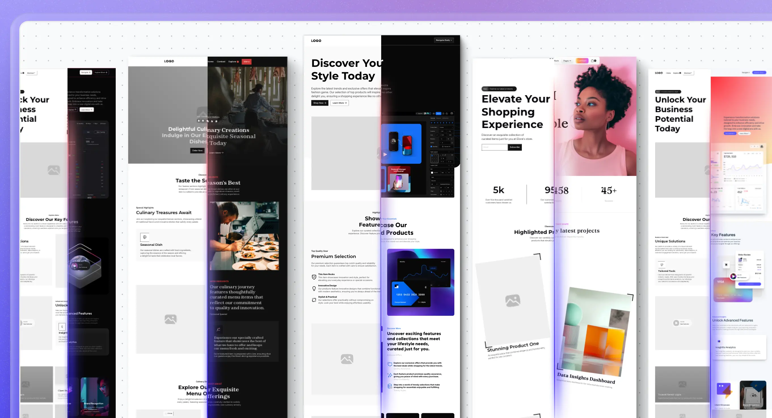
Task: Select the 45+ statistic text
Action: pos(609,190)
